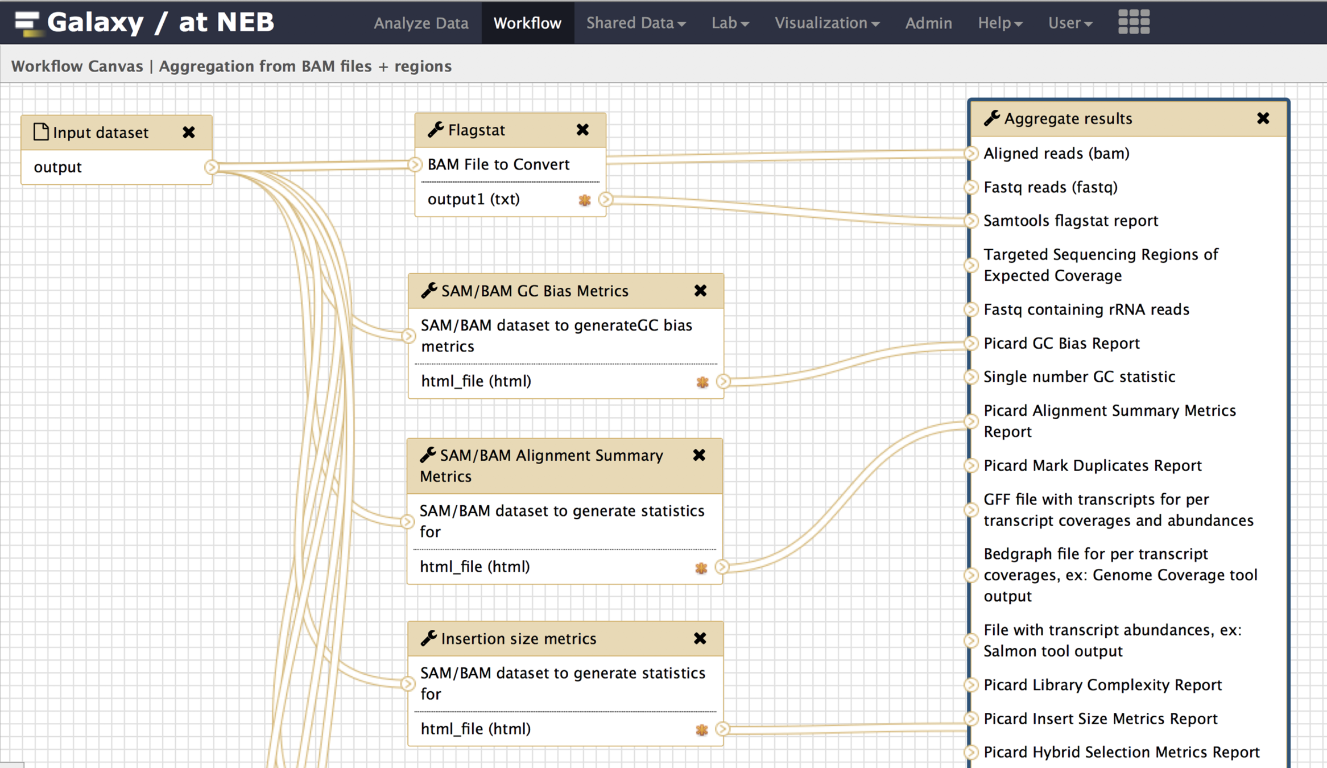Toggle Insertion size html_file asterisk marker

coord(701,729)
